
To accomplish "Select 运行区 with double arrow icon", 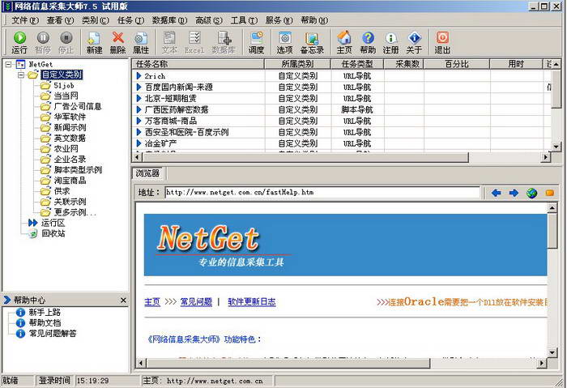I will point(47,223).
